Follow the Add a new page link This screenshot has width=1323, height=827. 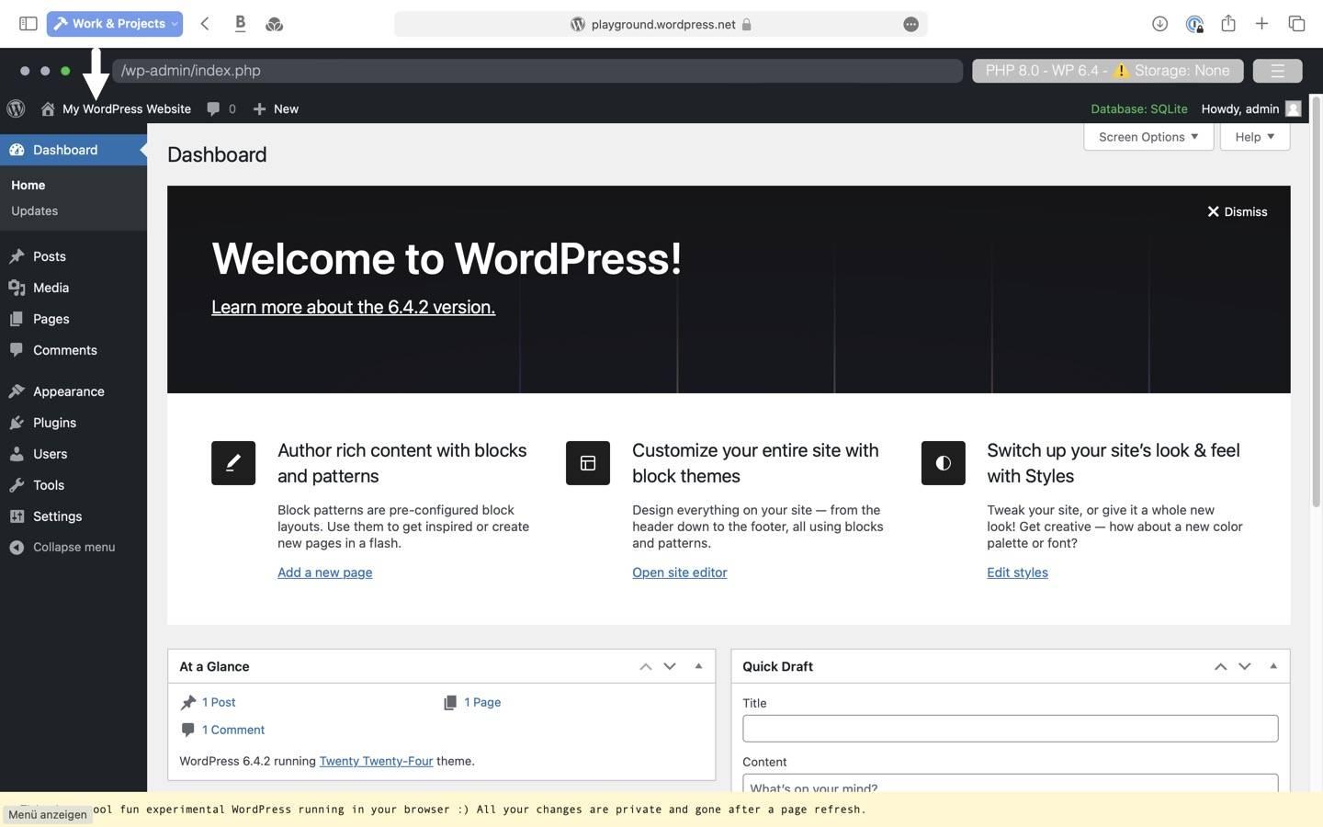click(324, 572)
